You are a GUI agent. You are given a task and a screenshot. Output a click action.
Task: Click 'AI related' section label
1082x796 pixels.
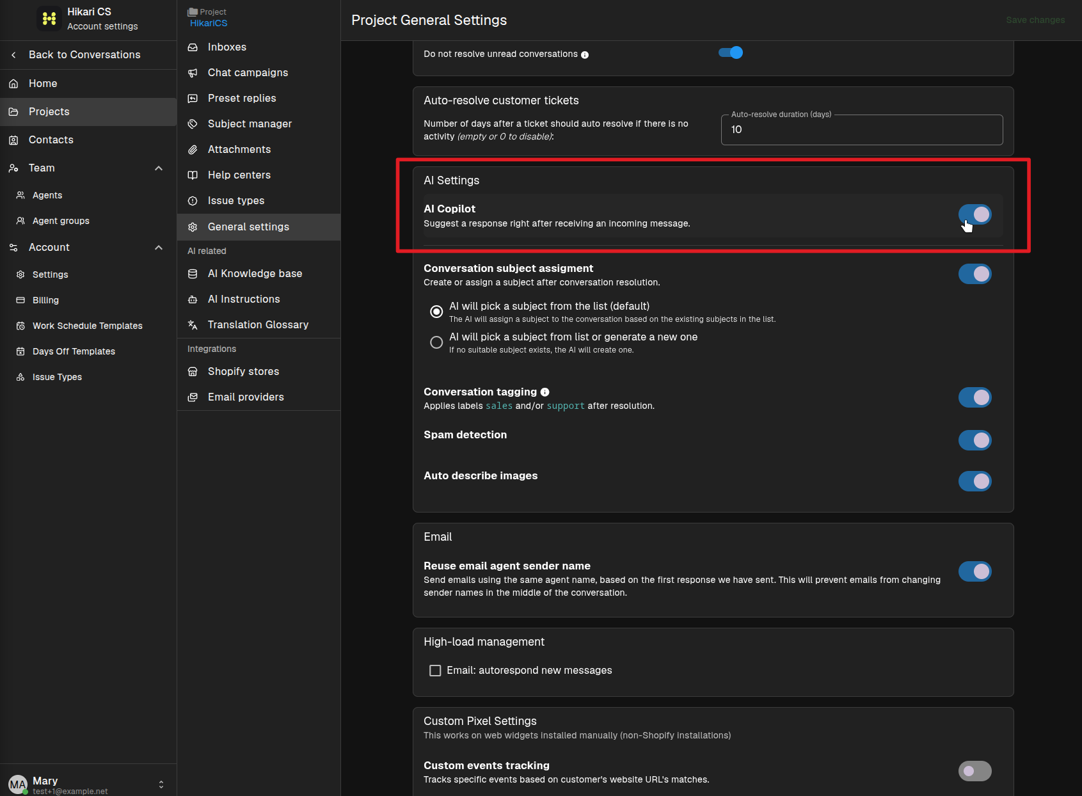207,251
